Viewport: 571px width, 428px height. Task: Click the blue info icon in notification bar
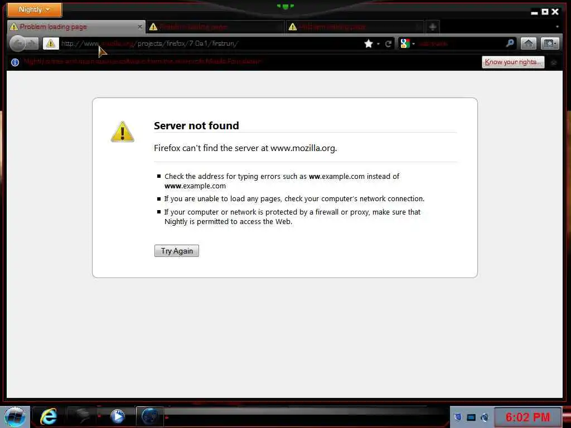click(x=15, y=62)
